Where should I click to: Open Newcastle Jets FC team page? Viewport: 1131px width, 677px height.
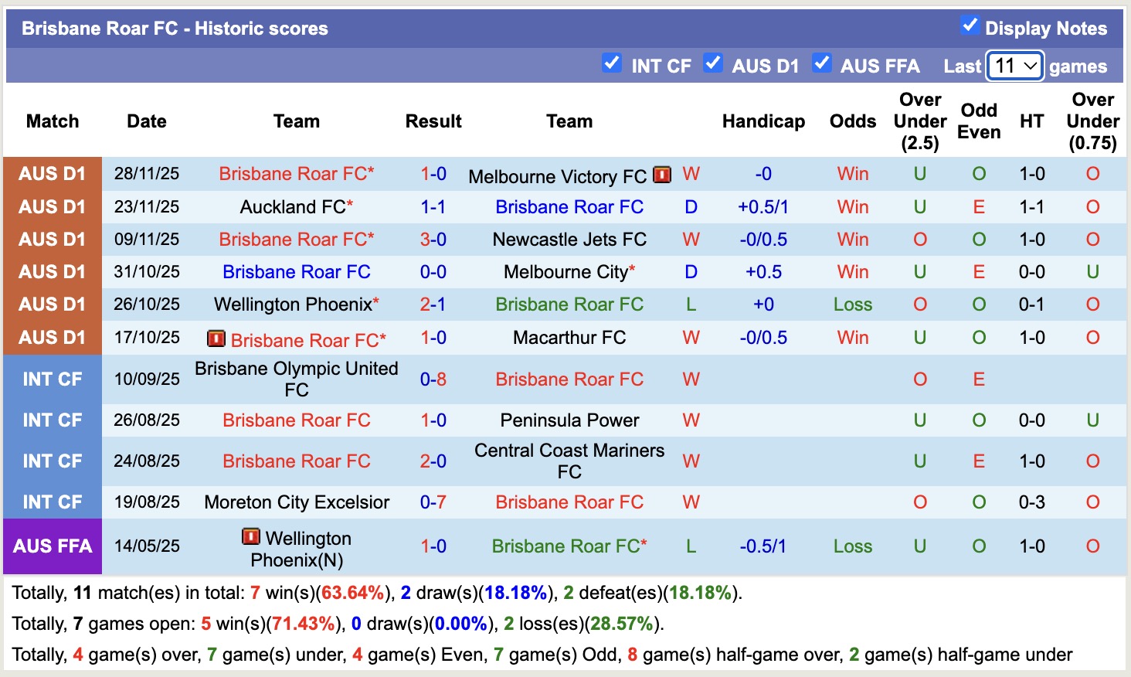click(569, 239)
